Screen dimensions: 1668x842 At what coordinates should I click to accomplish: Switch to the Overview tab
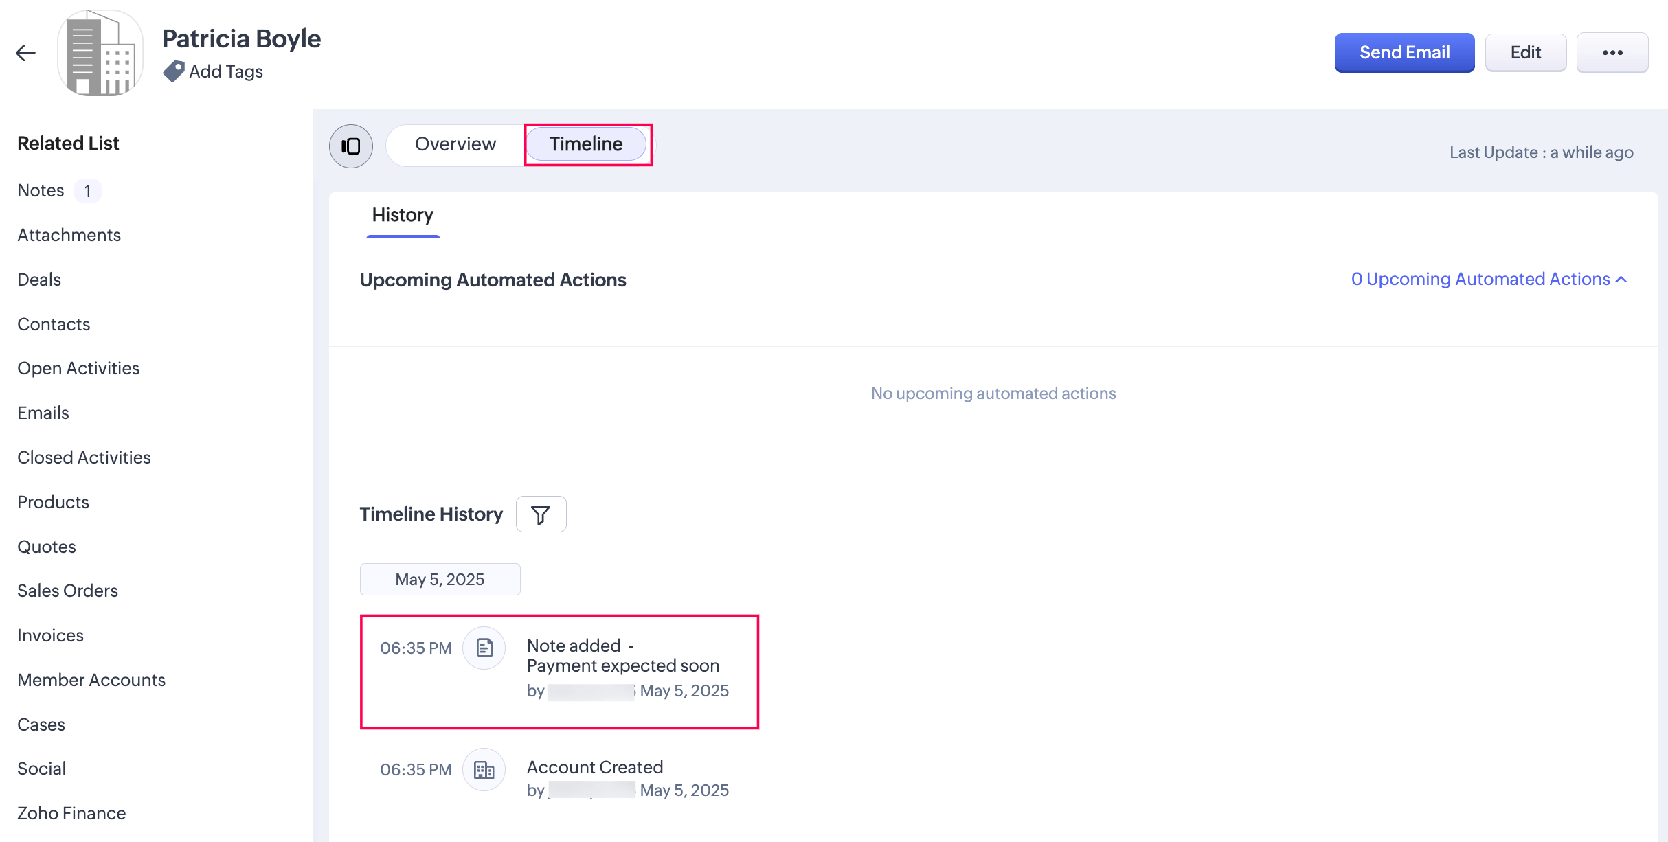tap(455, 144)
